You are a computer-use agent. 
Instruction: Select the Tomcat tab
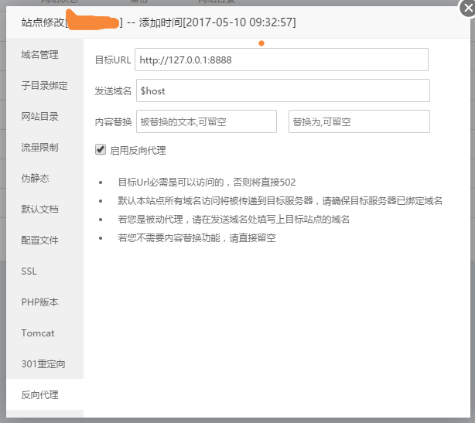pos(38,333)
